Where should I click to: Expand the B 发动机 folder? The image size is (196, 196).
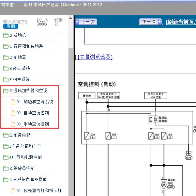tap(18, 35)
